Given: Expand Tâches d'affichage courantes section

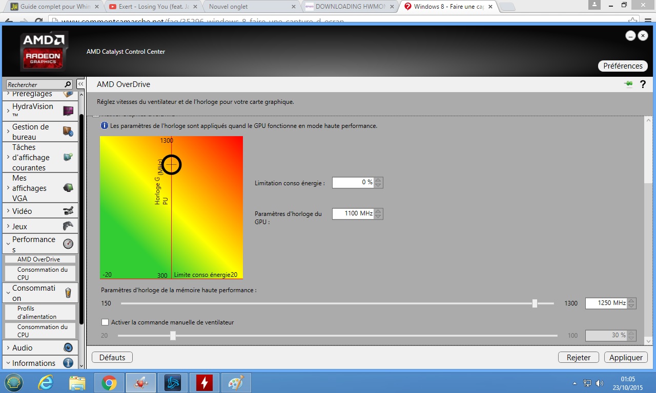Looking at the screenshot, I should (x=8, y=158).
